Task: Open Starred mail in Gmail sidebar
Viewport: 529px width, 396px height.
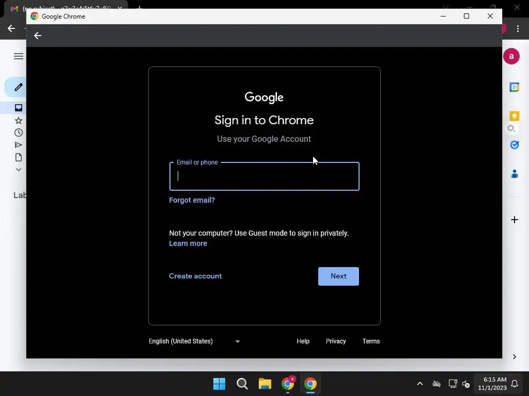Action: (19, 120)
